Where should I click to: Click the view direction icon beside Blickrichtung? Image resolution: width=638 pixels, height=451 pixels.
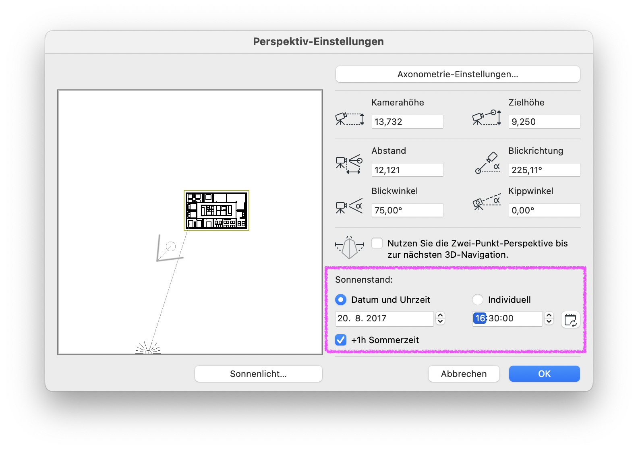point(488,163)
